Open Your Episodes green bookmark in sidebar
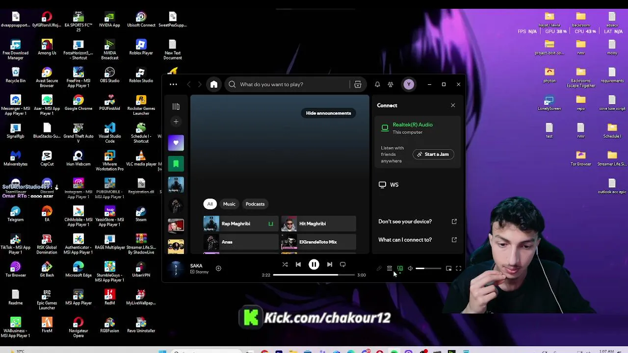Viewport: 628px width, 353px height. coord(176,164)
